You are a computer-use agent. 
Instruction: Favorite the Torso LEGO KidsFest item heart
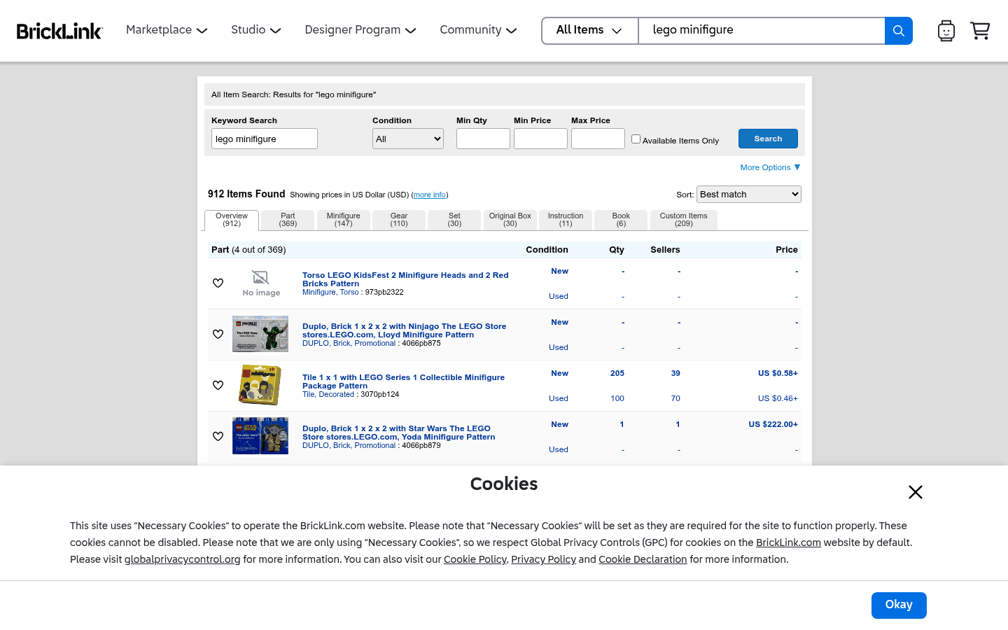218,283
